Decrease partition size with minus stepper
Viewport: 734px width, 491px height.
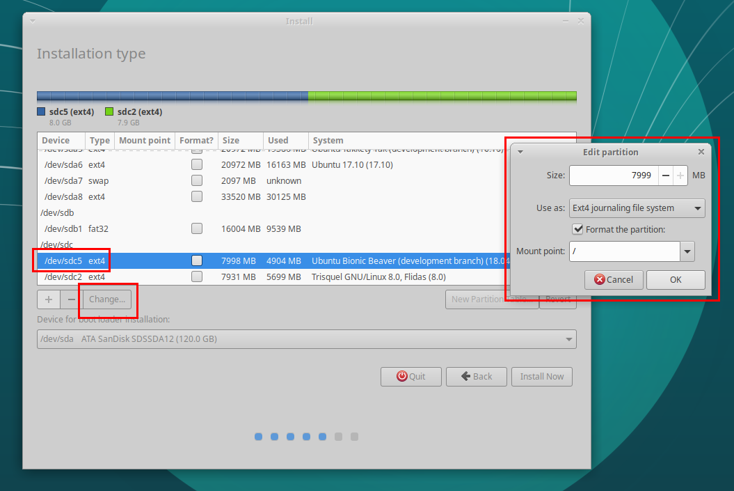pyautogui.click(x=666, y=176)
